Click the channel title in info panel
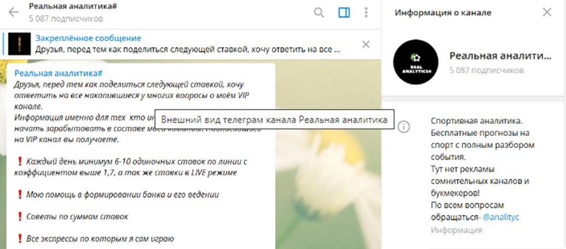 coord(501,56)
